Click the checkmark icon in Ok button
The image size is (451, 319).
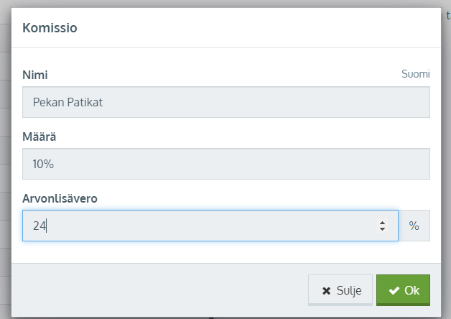click(394, 290)
